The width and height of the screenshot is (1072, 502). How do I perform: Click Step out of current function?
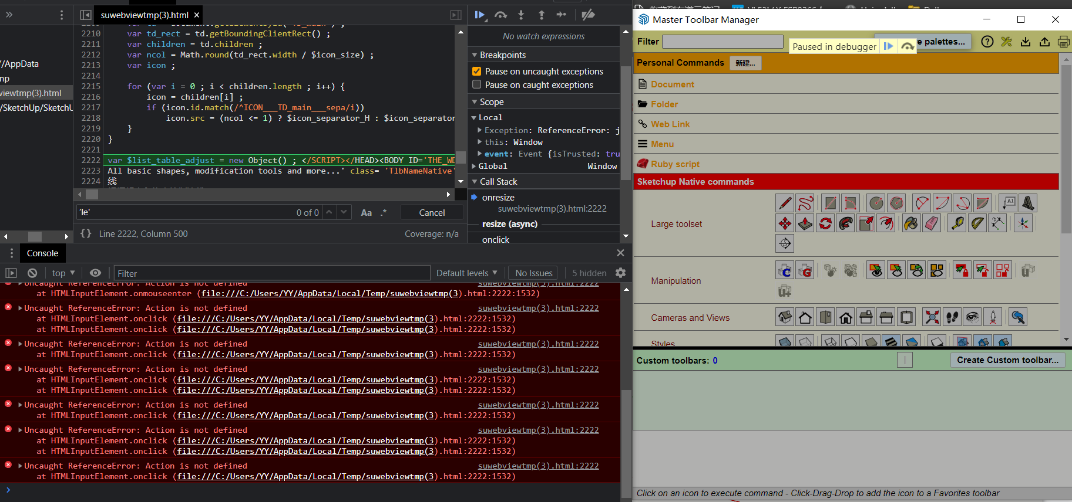click(x=542, y=15)
